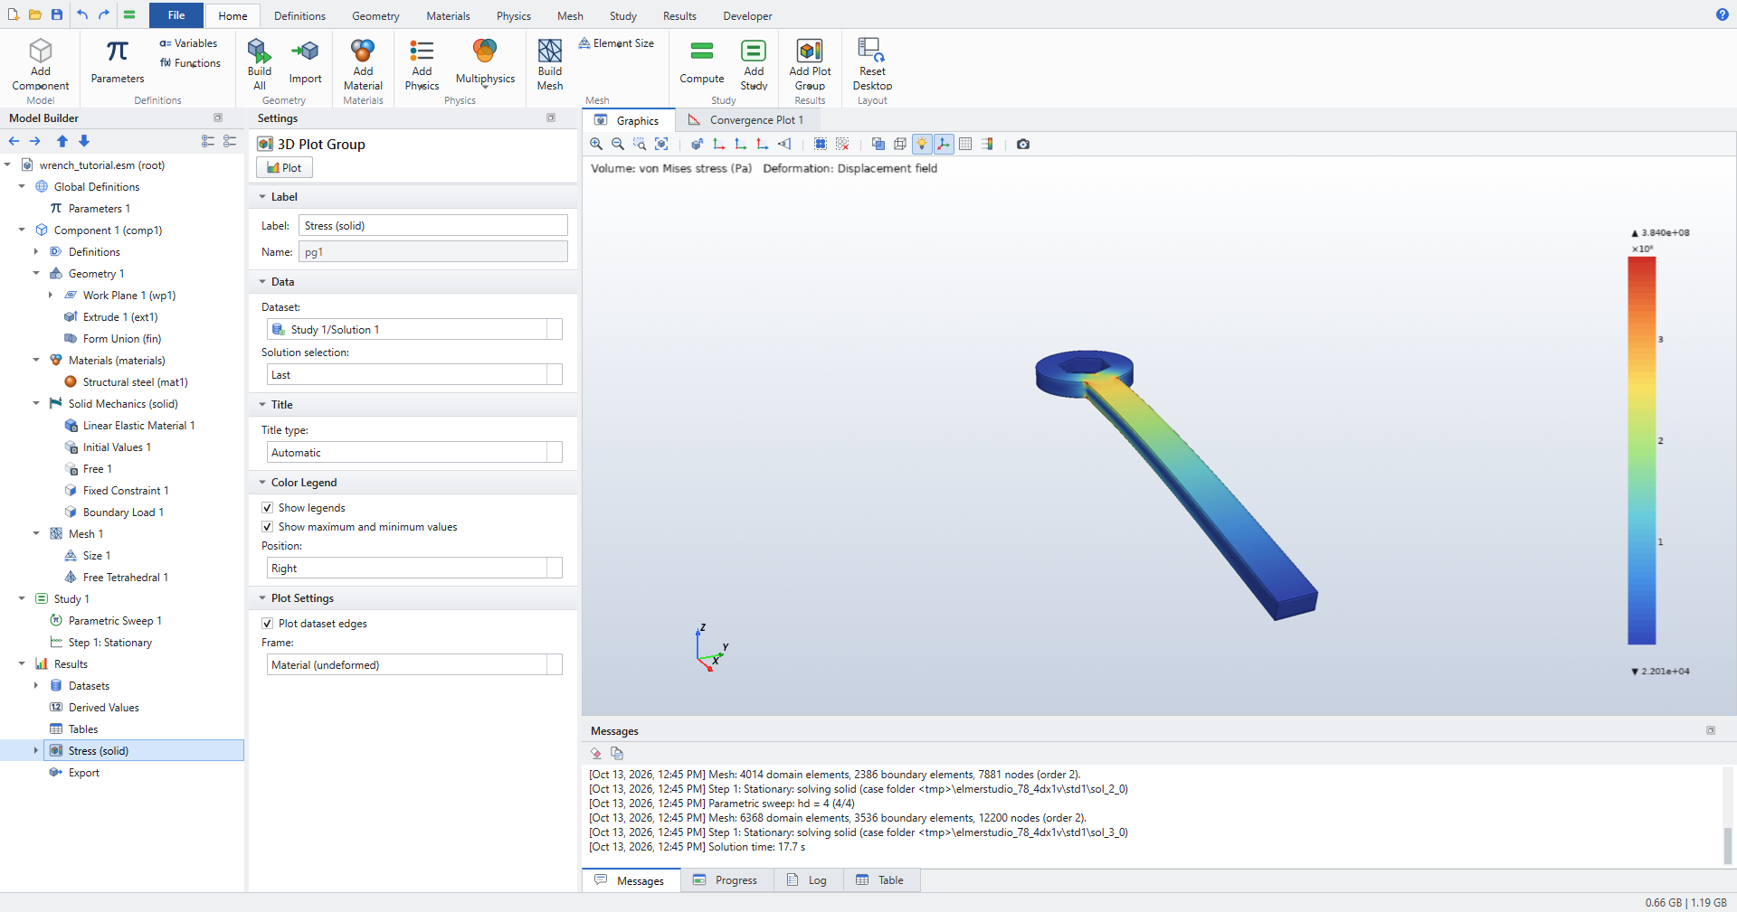The height and width of the screenshot is (912, 1737).
Task: Toggle the grid display button
Action: point(965,144)
